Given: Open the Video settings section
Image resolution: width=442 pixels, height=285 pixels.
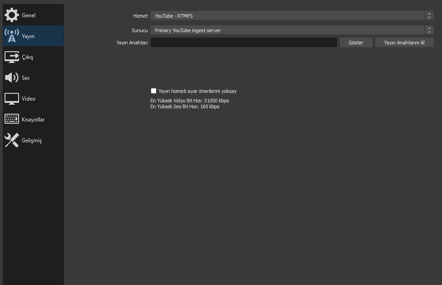Looking at the screenshot, I should pos(33,98).
